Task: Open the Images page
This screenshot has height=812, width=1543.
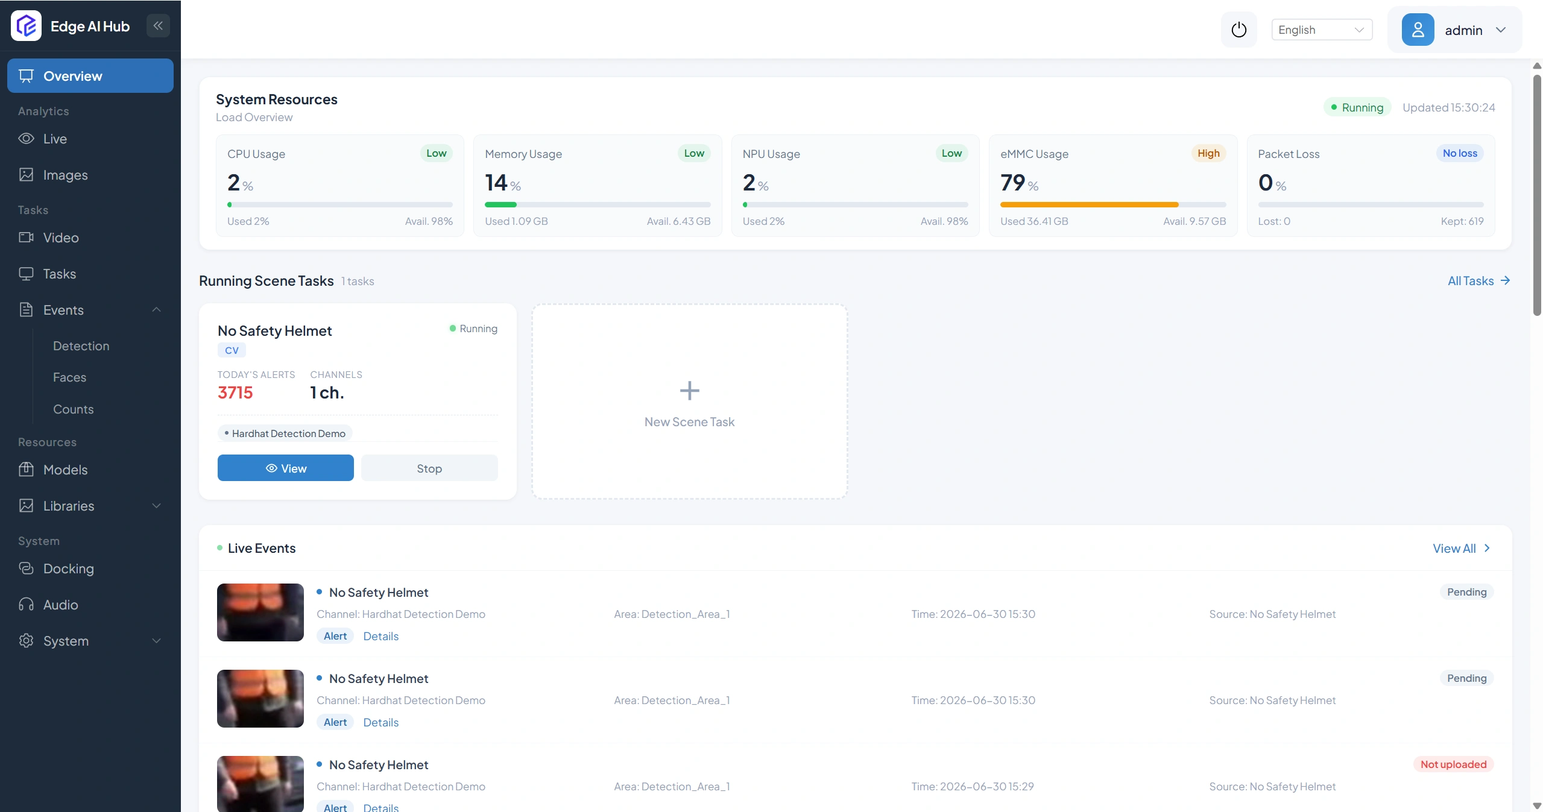Action: point(90,175)
